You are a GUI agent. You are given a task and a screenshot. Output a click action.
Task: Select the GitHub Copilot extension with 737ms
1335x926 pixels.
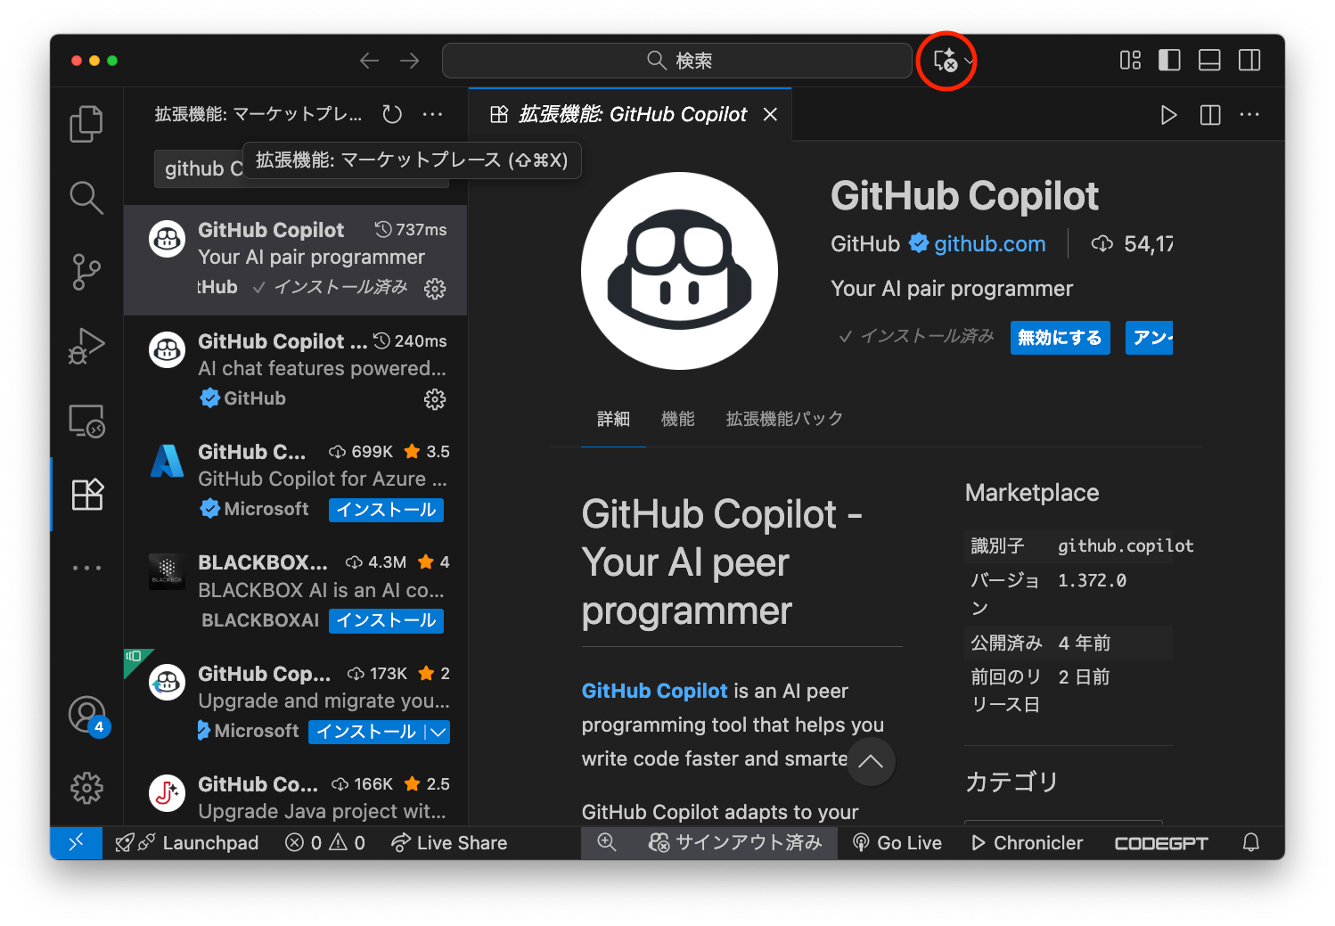(x=296, y=259)
